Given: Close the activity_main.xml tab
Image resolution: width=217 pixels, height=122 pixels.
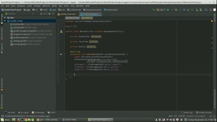Looking at the screenshot, I should (x=77, y=14).
